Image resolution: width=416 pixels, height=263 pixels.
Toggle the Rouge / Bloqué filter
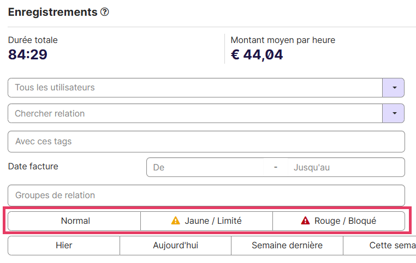(x=339, y=221)
